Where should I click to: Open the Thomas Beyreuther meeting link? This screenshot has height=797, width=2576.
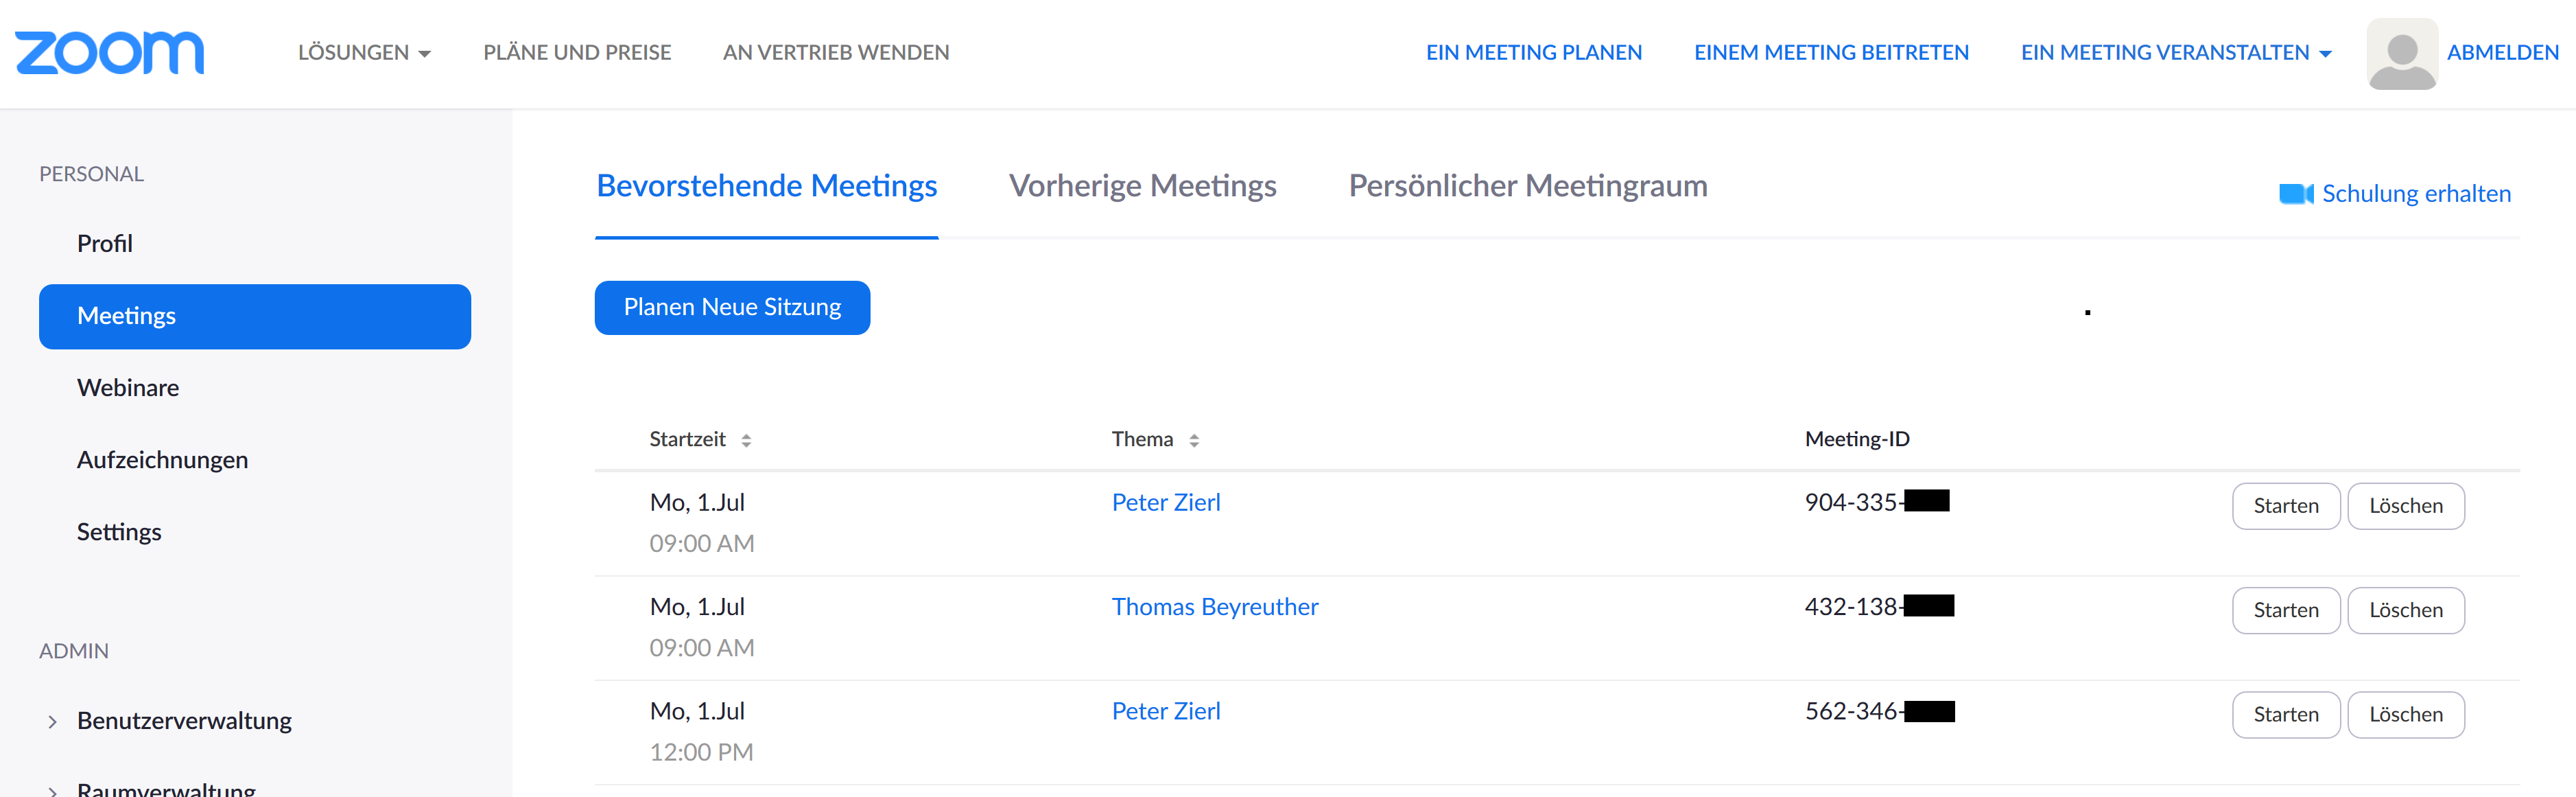pos(1214,607)
